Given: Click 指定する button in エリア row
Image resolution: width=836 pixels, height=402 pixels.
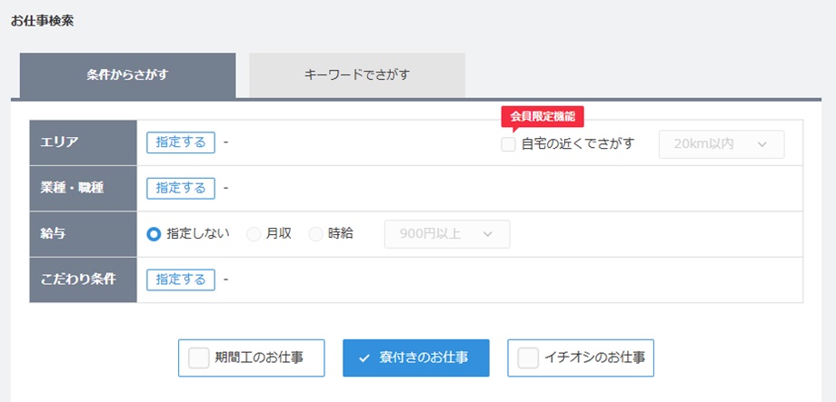Looking at the screenshot, I should [181, 142].
